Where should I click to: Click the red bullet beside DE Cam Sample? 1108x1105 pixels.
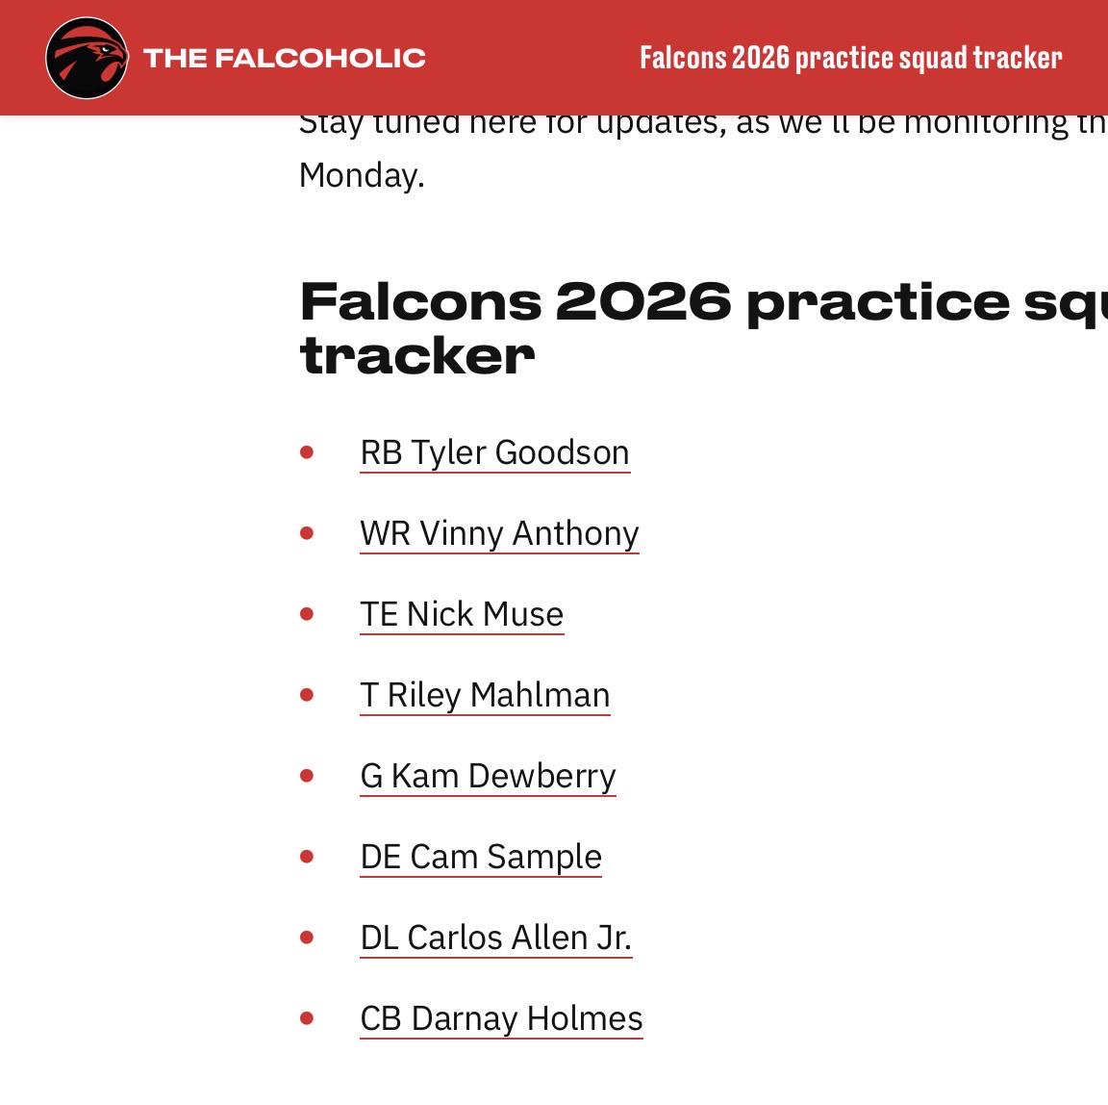tap(307, 857)
